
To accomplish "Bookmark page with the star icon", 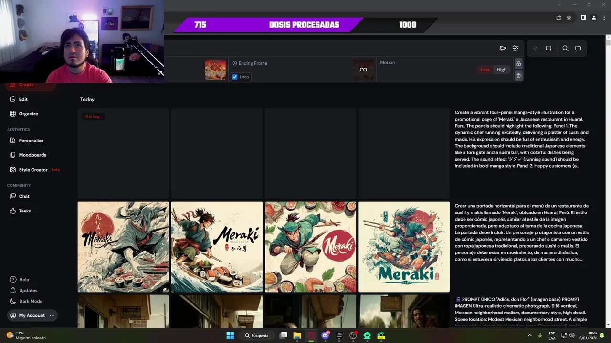I will click(x=569, y=18).
